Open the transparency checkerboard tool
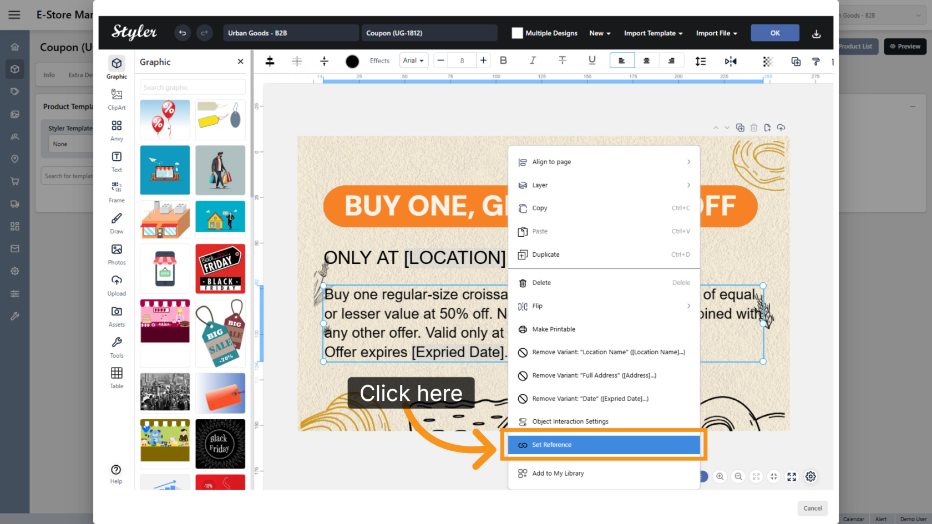932x524 pixels. [768, 61]
